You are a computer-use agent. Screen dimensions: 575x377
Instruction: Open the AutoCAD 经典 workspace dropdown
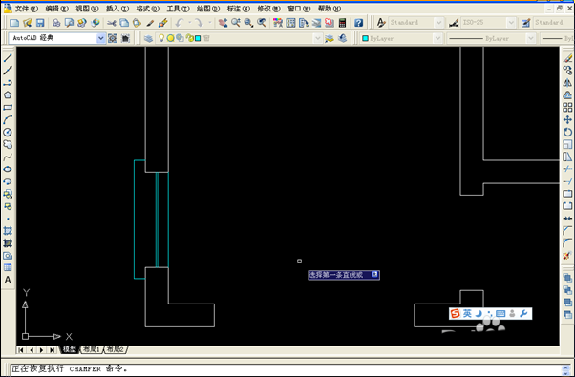[100, 38]
